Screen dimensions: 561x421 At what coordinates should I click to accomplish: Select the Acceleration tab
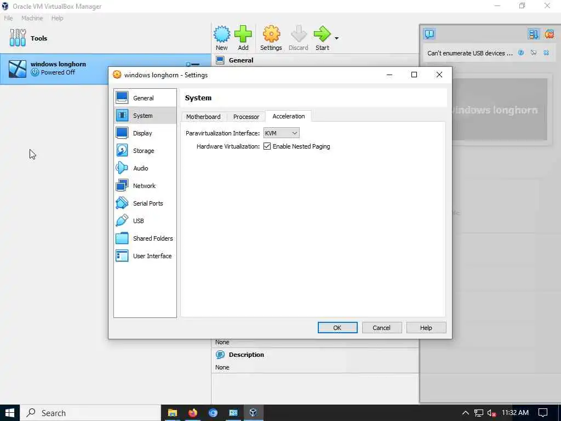288,116
